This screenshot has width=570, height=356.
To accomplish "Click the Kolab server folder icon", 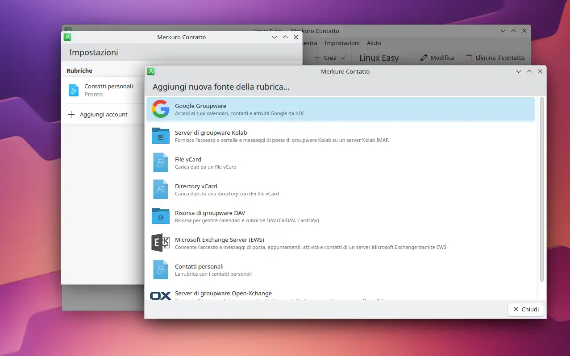I will coord(160,136).
